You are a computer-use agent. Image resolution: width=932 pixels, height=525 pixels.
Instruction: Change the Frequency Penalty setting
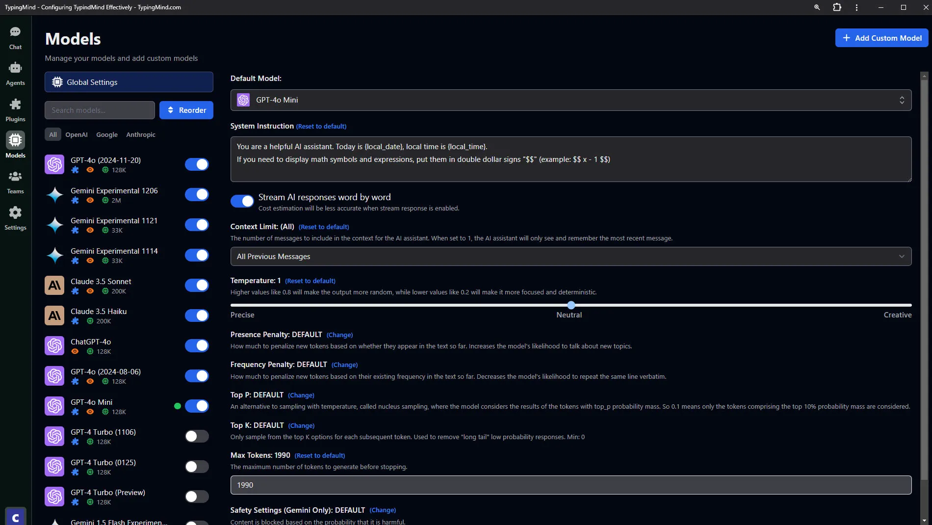[344, 365]
